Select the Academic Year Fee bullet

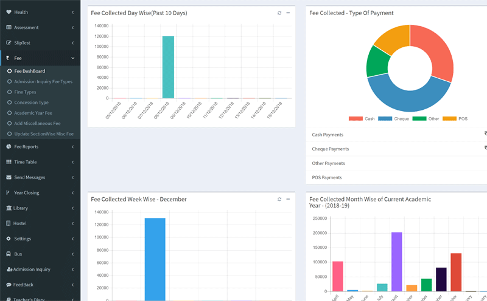[x=9, y=113]
